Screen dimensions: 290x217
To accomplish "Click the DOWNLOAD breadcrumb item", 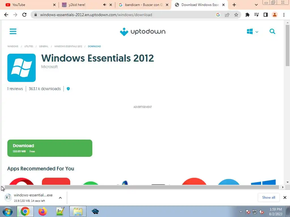I will [x=94, y=46].
